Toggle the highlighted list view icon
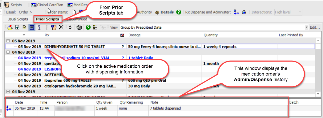 (32, 27)
